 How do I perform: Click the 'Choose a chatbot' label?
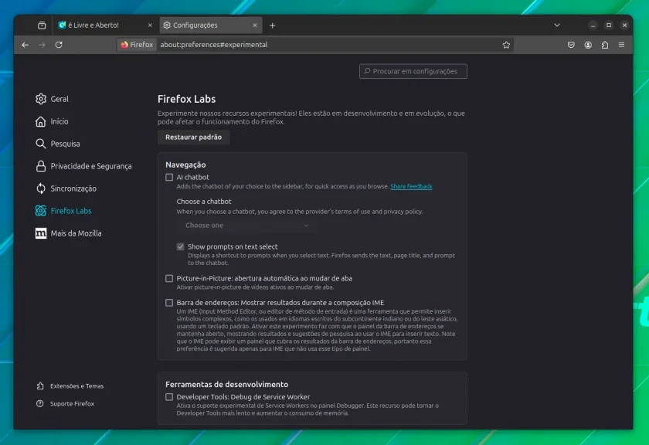pyautogui.click(x=204, y=202)
